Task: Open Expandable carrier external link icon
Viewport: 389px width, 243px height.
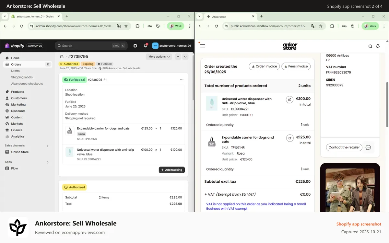Action: click(x=289, y=138)
